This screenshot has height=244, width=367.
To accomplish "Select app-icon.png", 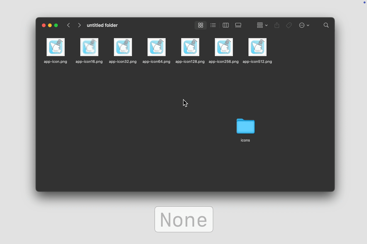I will point(55,47).
